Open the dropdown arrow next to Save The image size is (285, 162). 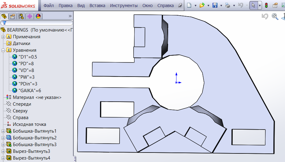221,6
